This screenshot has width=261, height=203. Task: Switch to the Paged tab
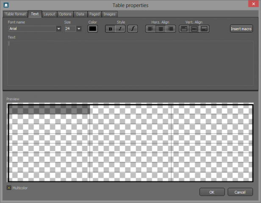[x=94, y=14]
